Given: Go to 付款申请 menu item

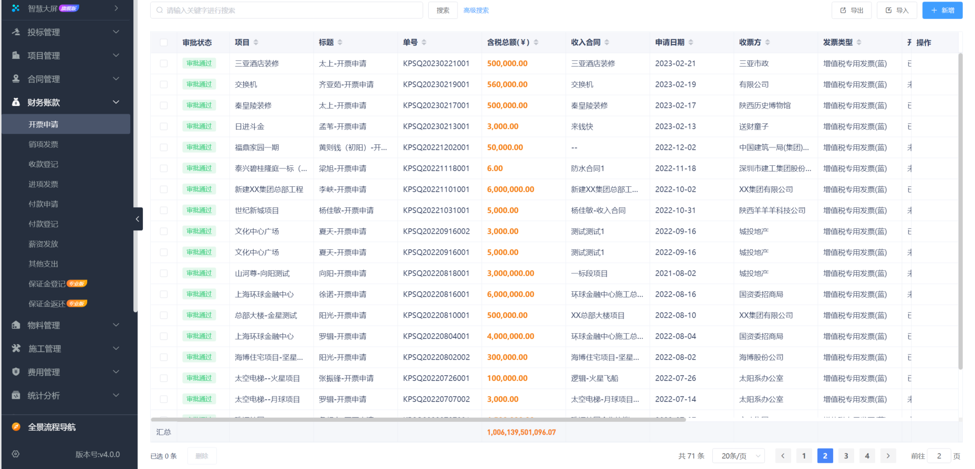Looking at the screenshot, I should (x=43, y=204).
